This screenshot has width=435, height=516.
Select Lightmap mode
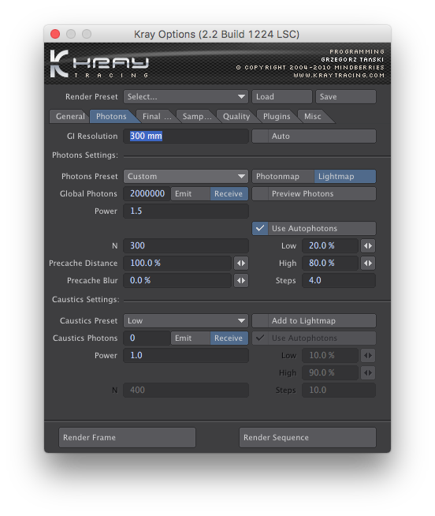click(345, 177)
